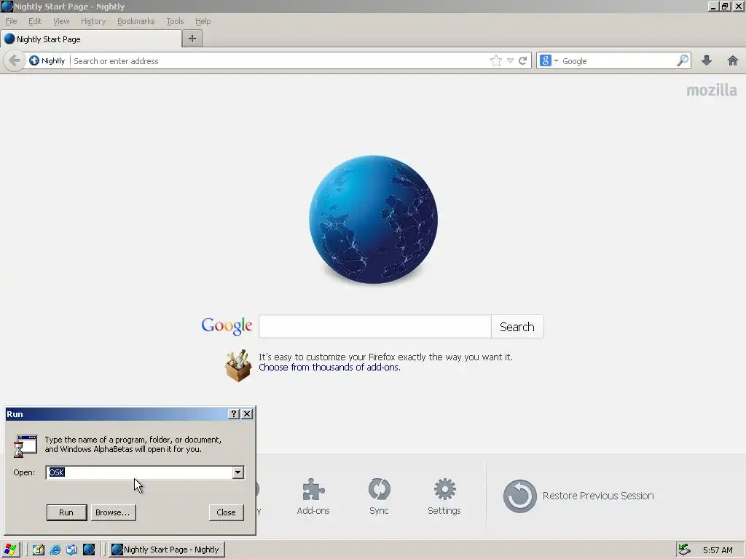Image resolution: width=746 pixels, height=559 pixels.
Task: Click the network tray icon
Action: (684, 550)
